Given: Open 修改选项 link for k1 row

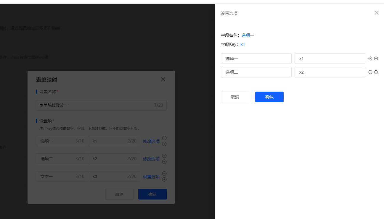Looking at the screenshot, I should coord(151,141).
